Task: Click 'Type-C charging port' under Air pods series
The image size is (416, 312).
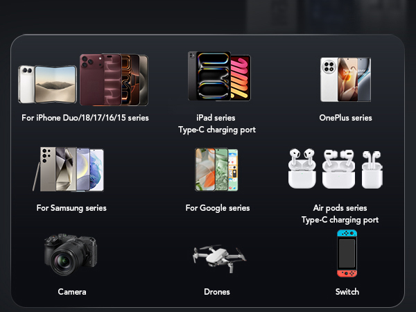Action: click(x=340, y=220)
